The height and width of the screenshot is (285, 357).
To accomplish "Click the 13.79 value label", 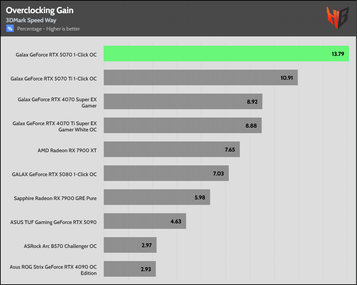I will [x=338, y=54].
